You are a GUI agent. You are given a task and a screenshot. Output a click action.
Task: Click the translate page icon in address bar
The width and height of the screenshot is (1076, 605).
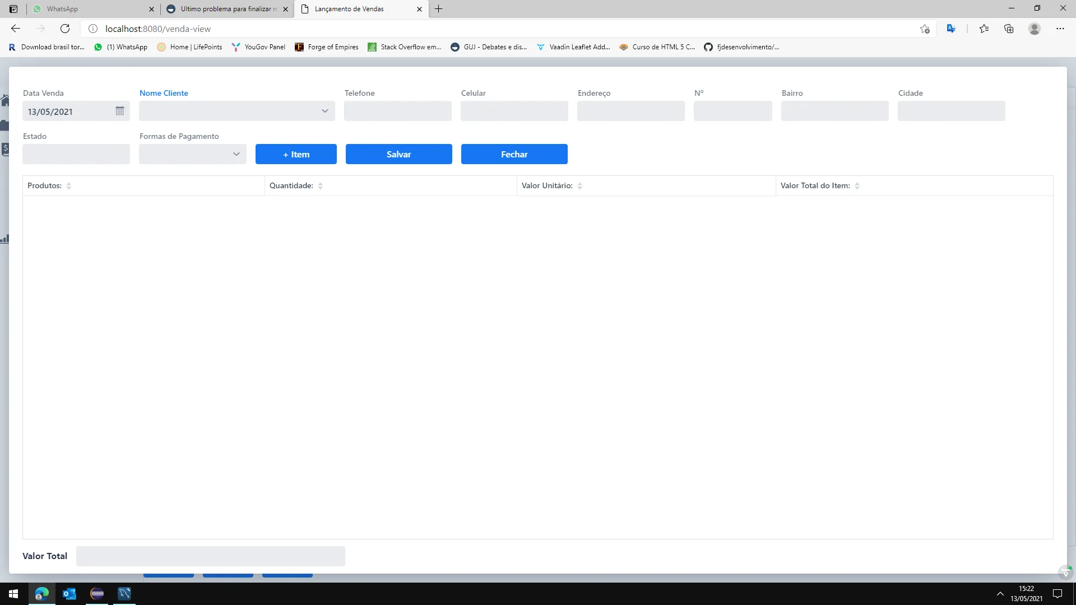coord(951,29)
